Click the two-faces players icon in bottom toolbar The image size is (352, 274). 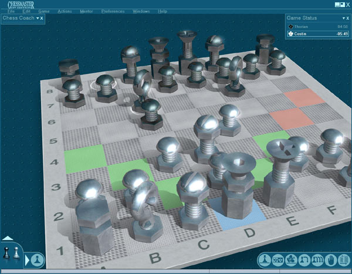(x=278, y=261)
